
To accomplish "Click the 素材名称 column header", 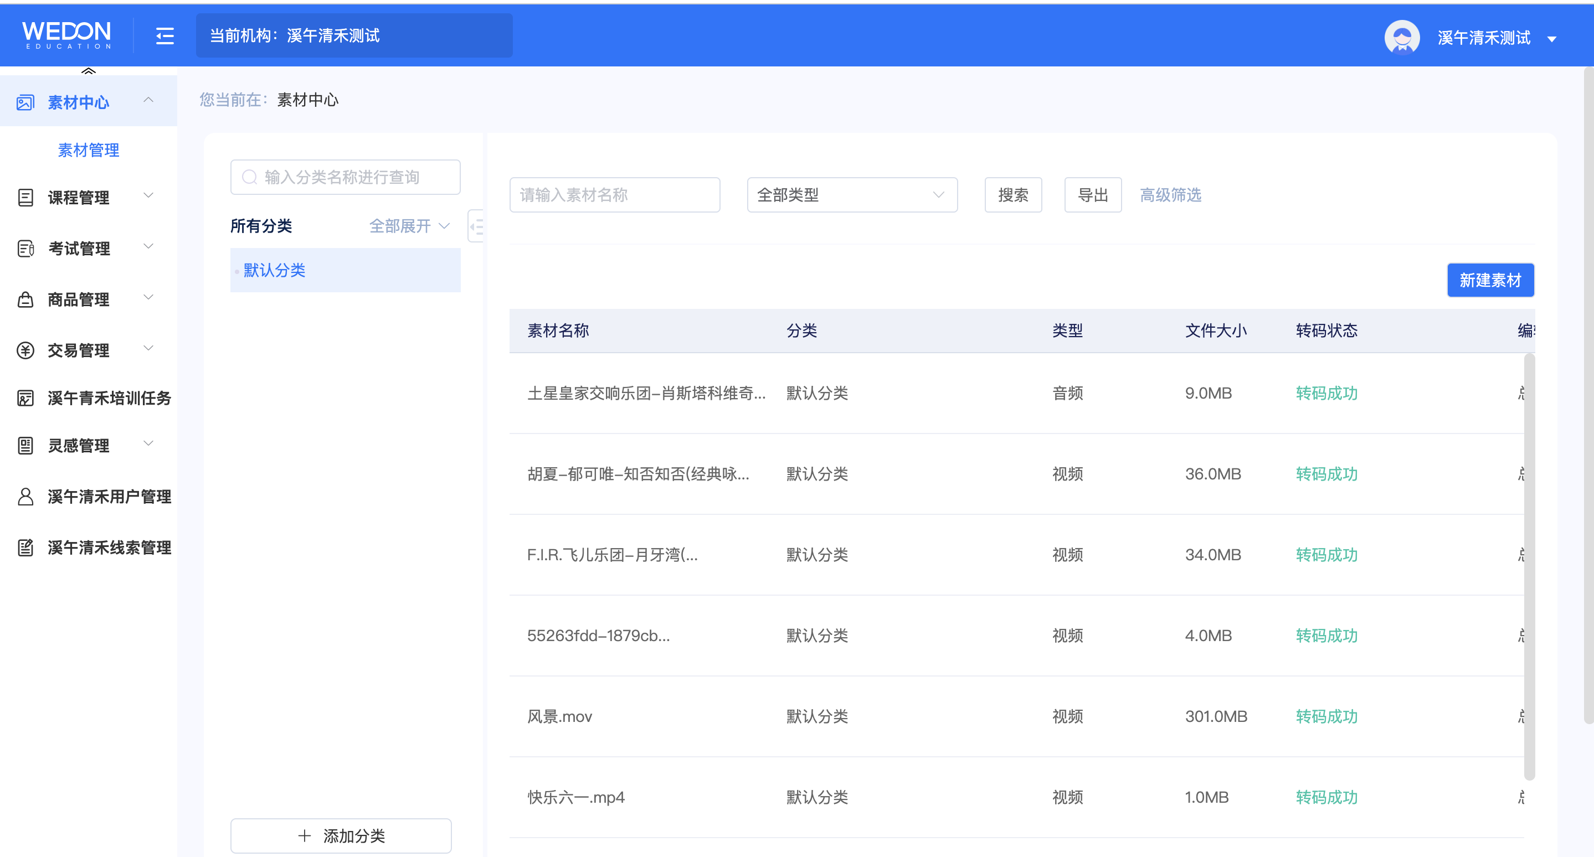I will 558,330.
